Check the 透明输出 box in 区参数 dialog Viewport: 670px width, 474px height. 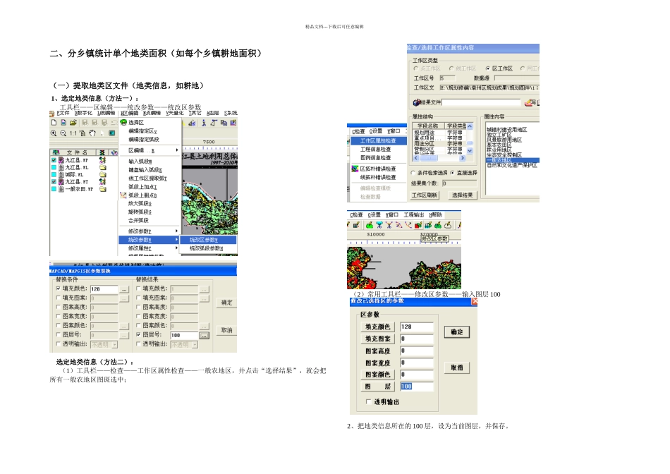coord(368,402)
